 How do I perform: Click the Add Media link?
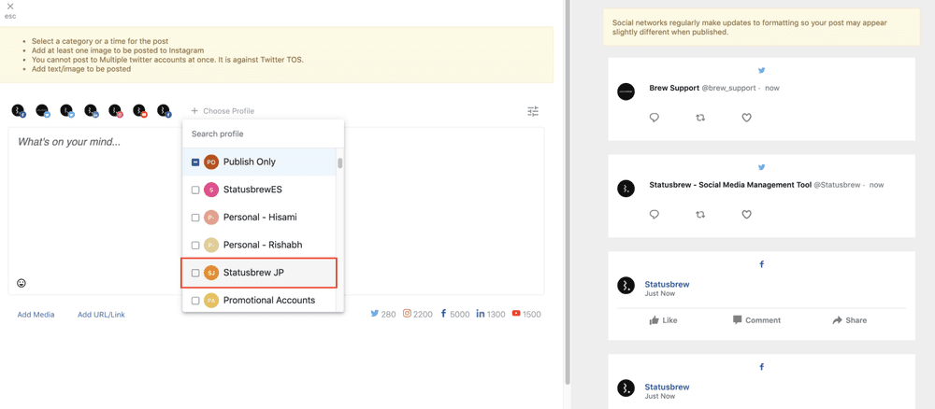[36, 315]
